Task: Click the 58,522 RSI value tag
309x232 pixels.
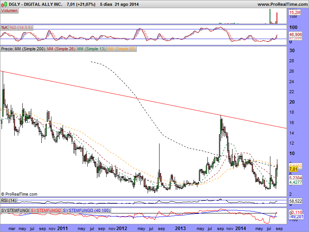Action: pyautogui.click(x=295, y=201)
